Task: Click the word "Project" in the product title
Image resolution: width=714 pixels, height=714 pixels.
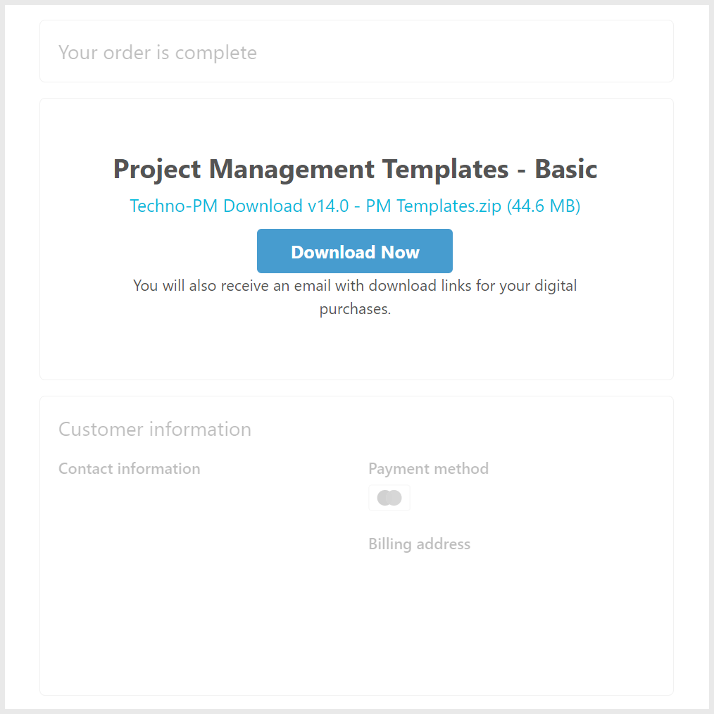Action: click(x=157, y=169)
